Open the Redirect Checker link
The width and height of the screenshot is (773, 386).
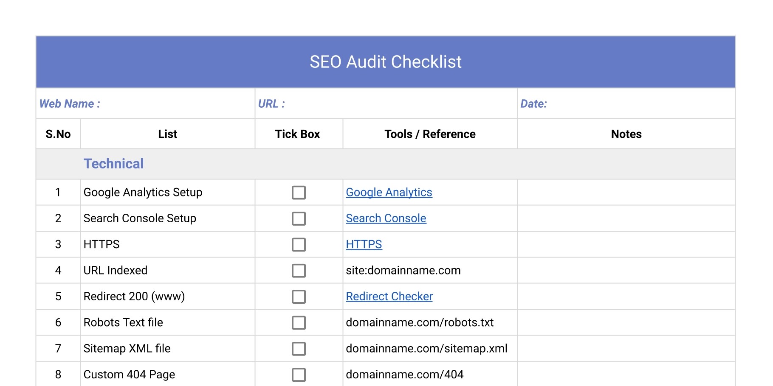pos(389,296)
